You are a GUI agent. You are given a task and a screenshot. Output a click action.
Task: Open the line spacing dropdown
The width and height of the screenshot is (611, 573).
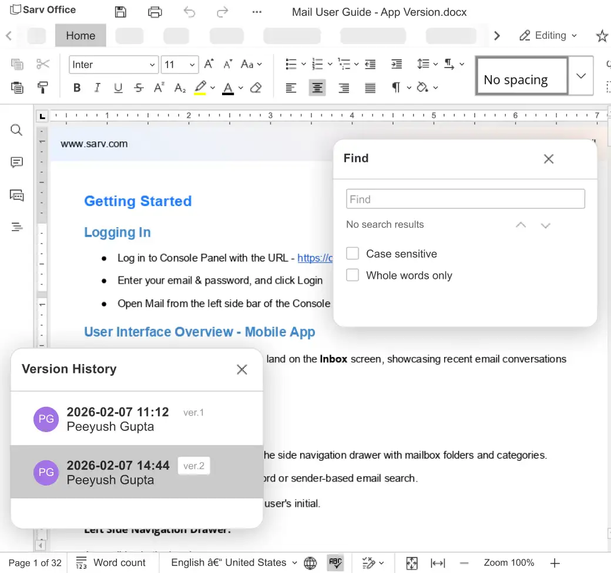(427, 64)
